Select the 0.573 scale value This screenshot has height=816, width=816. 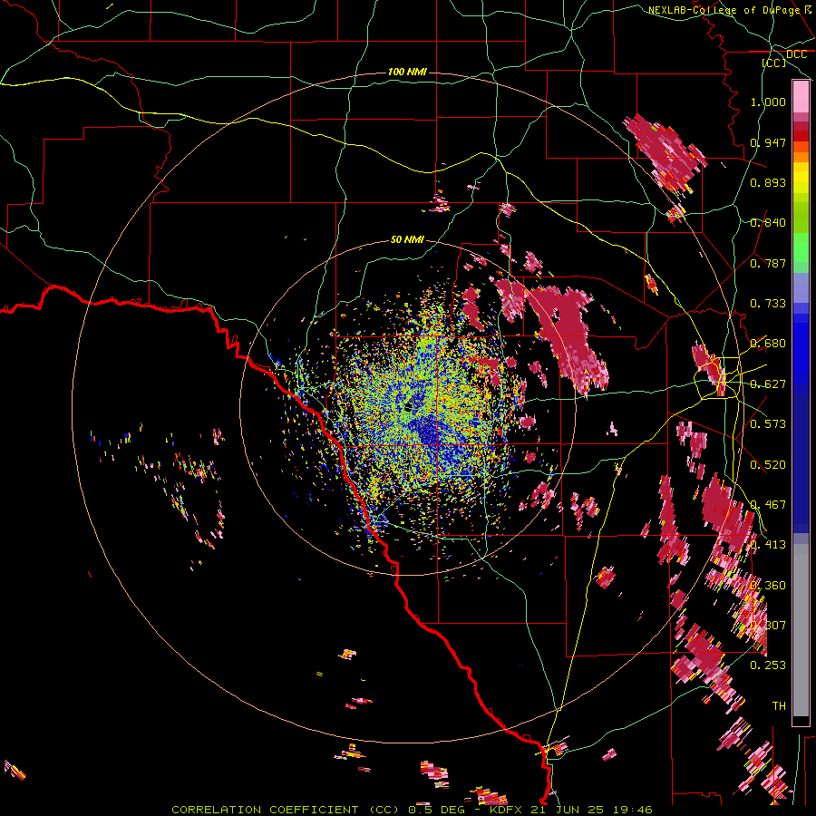click(768, 424)
